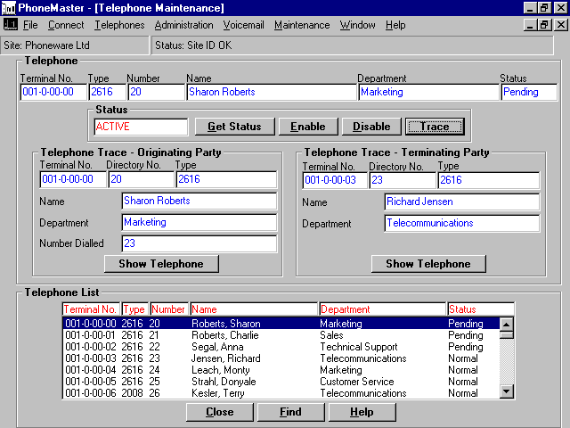Select Strahl, Donyale row in list
This screenshot has width=570, height=428.
(281, 382)
